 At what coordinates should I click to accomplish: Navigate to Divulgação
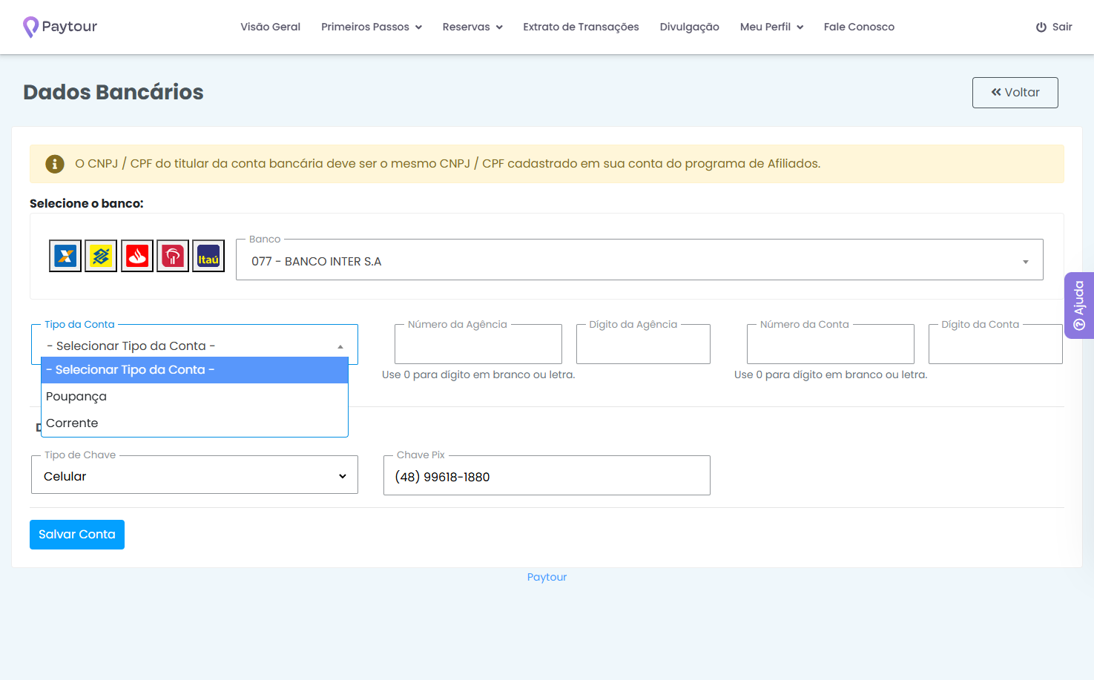coord(690,27)
